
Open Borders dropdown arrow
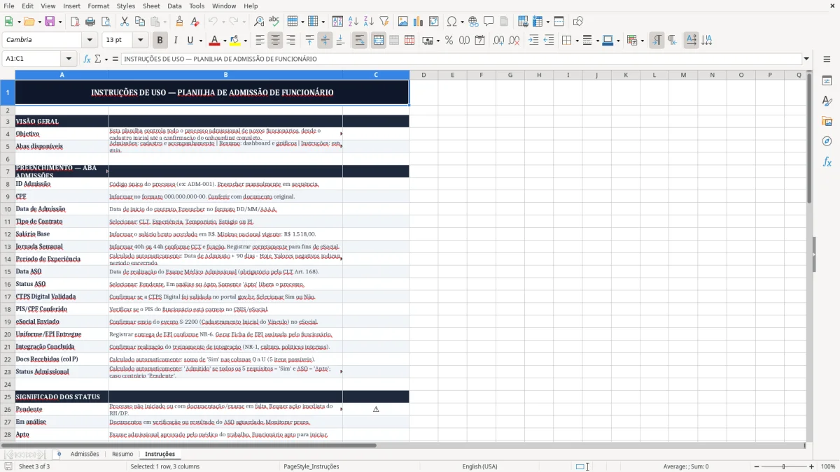click(579, 41)
